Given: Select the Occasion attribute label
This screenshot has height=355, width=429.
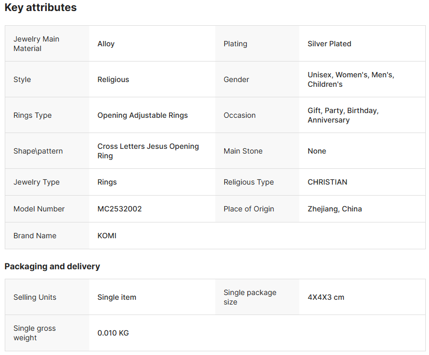Looking at the screenshot, I should tap(239, 115).
